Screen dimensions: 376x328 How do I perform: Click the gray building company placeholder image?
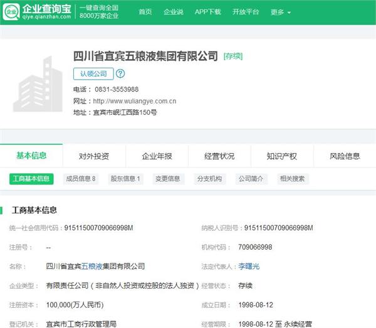(38, 84)
